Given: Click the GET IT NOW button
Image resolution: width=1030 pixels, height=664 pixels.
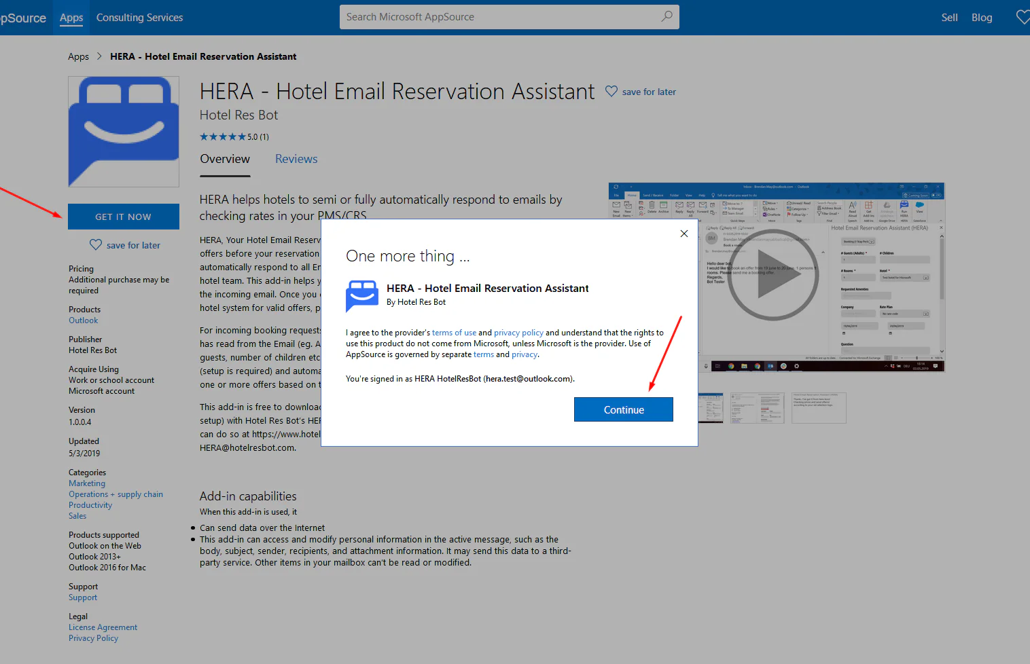Looking at the screenshot, I should pos(124,217).
